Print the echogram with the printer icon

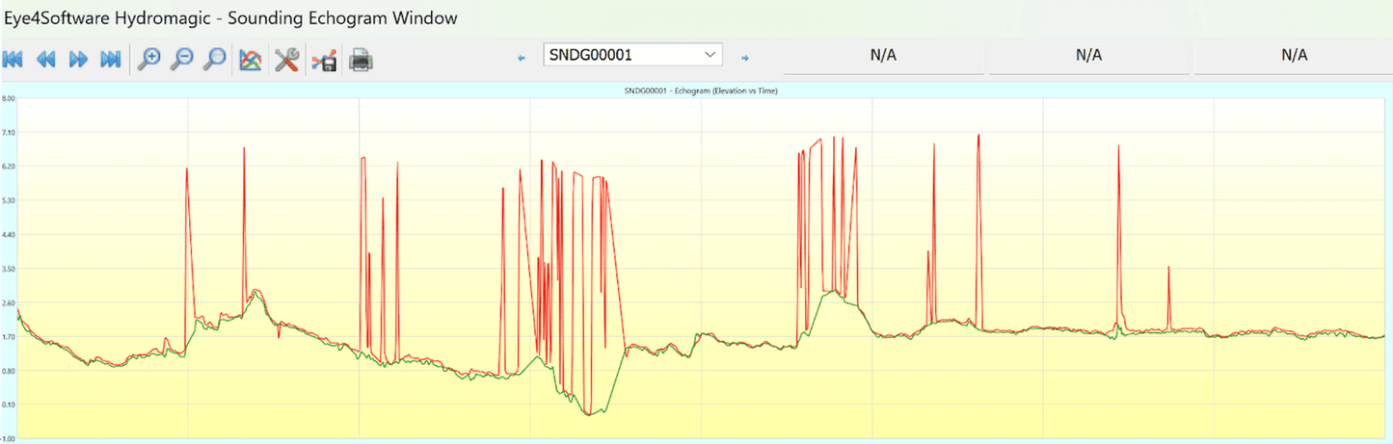(x=361, y=60)
